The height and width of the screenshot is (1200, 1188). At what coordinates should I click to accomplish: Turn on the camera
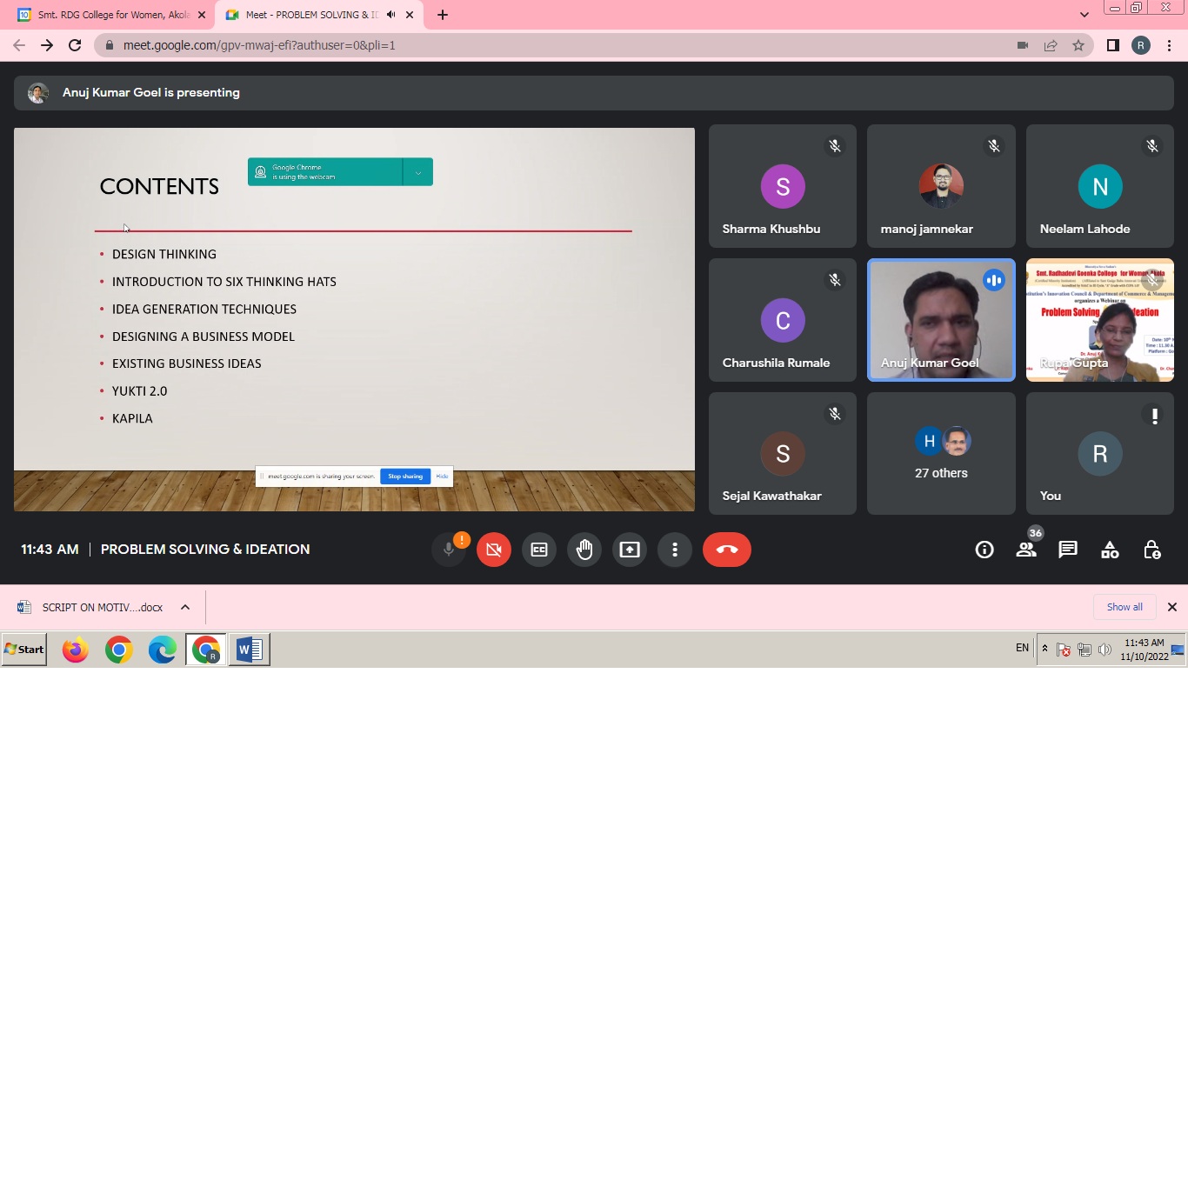click(x=494, y=550)
